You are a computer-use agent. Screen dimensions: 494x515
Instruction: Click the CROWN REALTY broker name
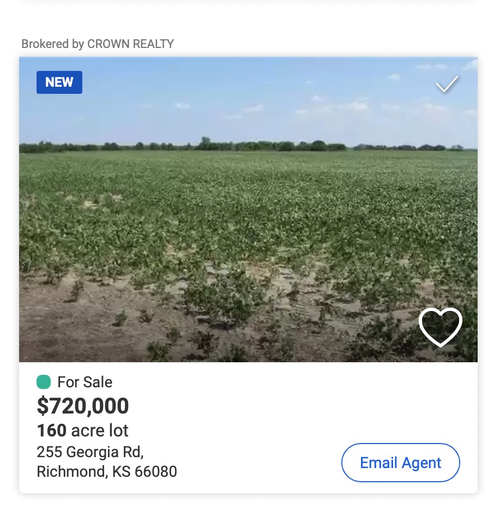click(130, 44)
